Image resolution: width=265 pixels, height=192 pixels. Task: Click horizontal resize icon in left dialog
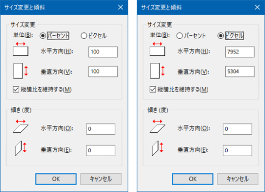point(21,49)
